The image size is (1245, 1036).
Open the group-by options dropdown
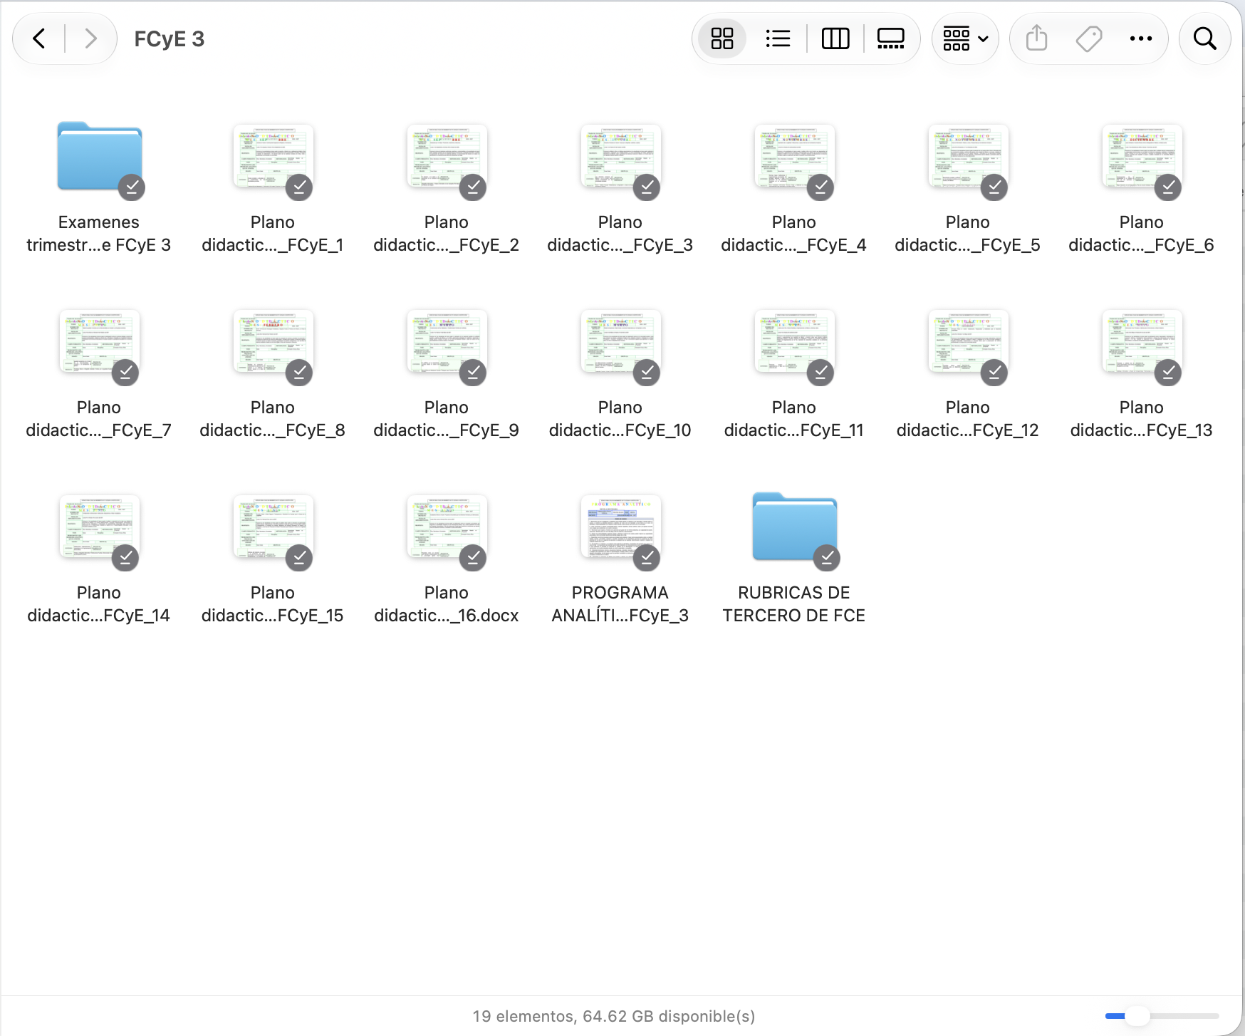click(x=965, y=38)
